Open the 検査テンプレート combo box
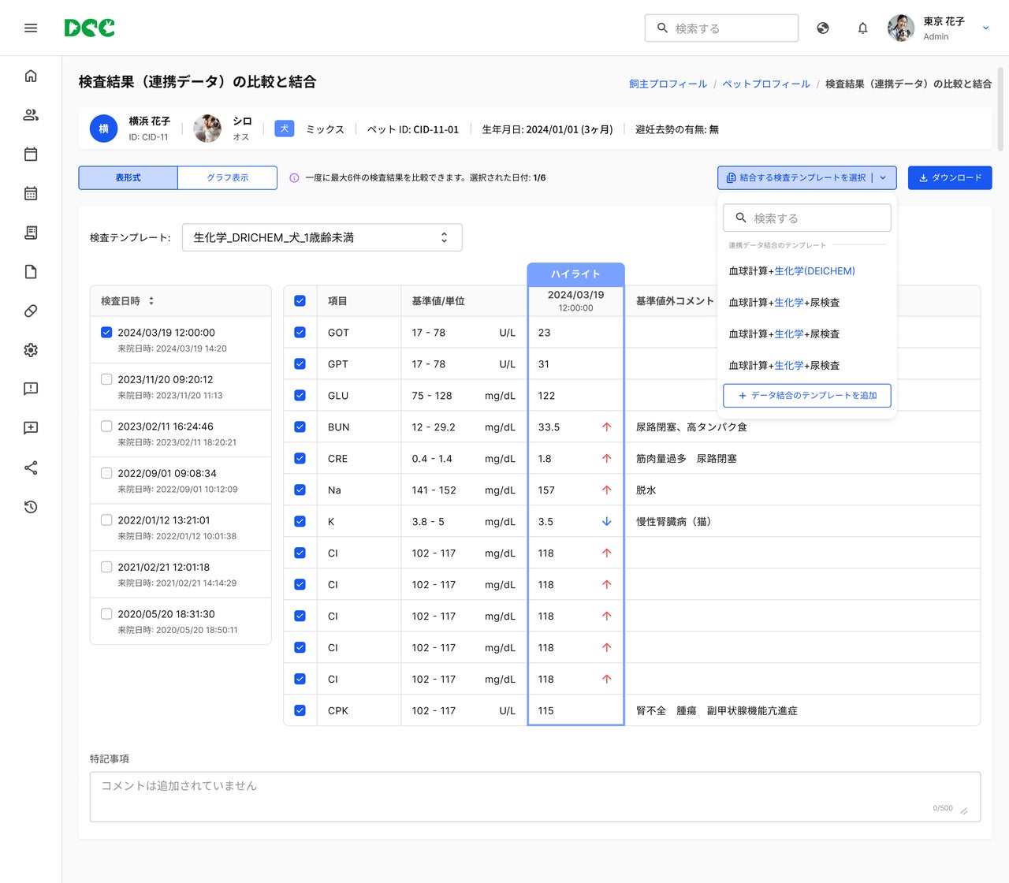The width and height of the screenshot is (1009, 883). (x=322, y=237)
